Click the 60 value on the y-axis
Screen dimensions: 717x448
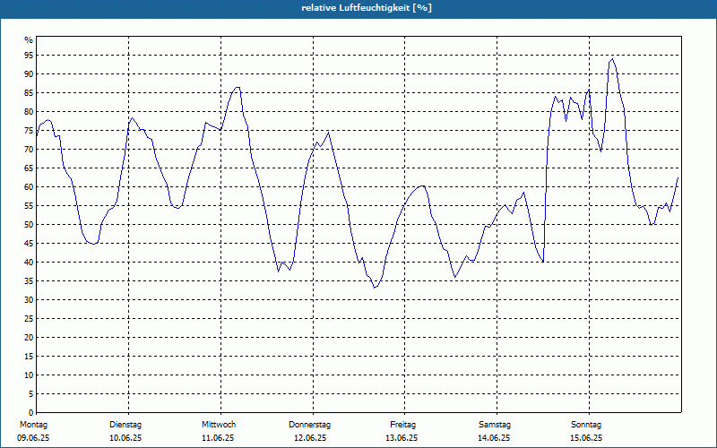(x=29, y=187)
